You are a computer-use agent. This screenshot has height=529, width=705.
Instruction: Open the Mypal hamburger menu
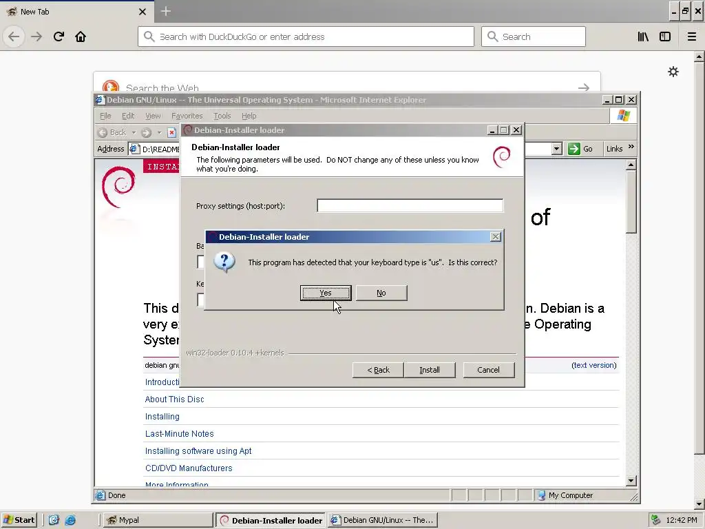click(x=692, y=37)
